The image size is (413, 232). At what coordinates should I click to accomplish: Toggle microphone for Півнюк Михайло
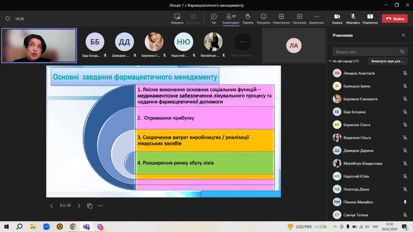pos(405,202)
